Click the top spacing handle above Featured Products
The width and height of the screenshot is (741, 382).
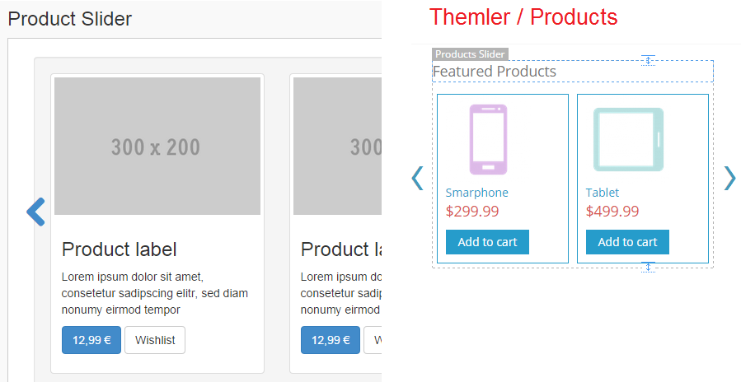click(x=649, y=60)
